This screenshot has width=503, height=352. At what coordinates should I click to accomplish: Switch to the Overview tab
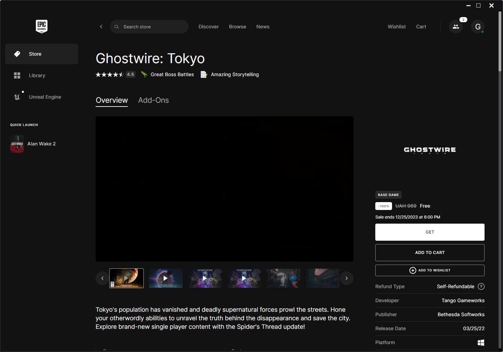click(x=112, y=100)
